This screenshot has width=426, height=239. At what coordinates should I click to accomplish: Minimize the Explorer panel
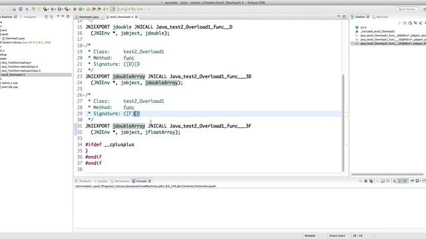pos(63,16)
